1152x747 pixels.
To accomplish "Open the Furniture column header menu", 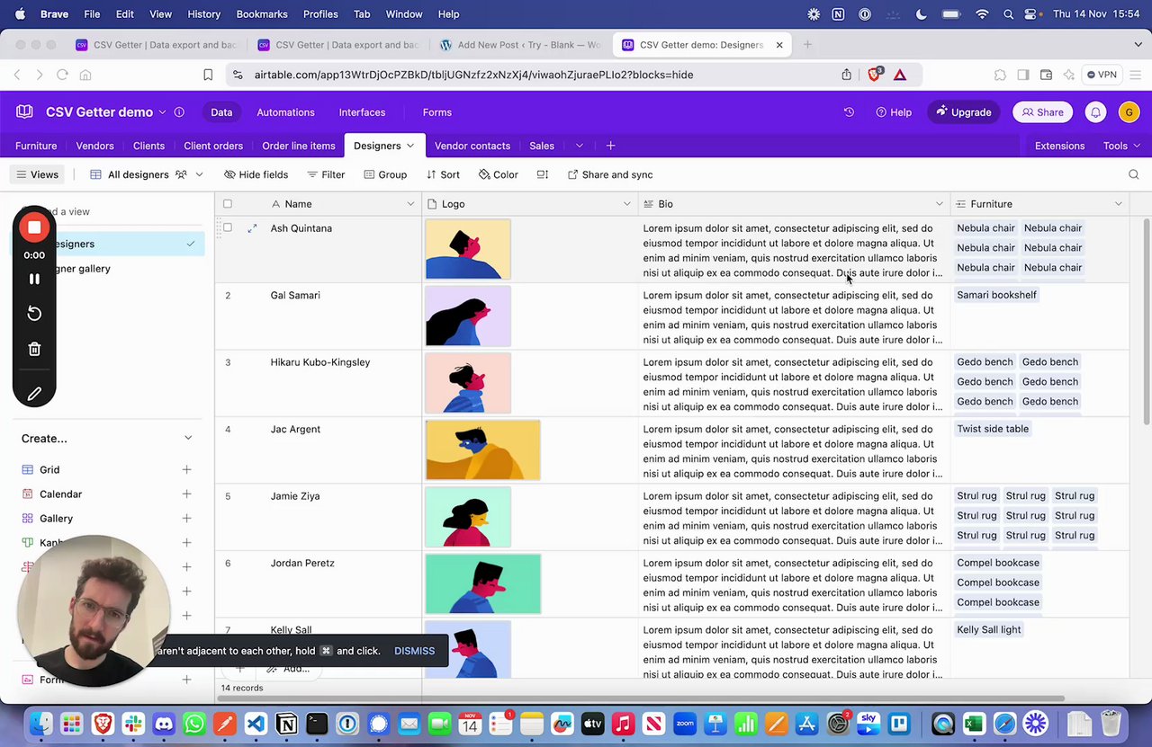I will 1119,204.
